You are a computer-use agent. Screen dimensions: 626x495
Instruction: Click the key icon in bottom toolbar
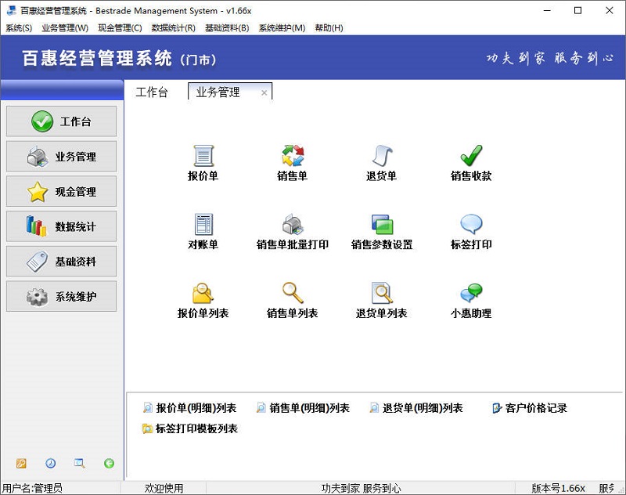tap(21, 463)
